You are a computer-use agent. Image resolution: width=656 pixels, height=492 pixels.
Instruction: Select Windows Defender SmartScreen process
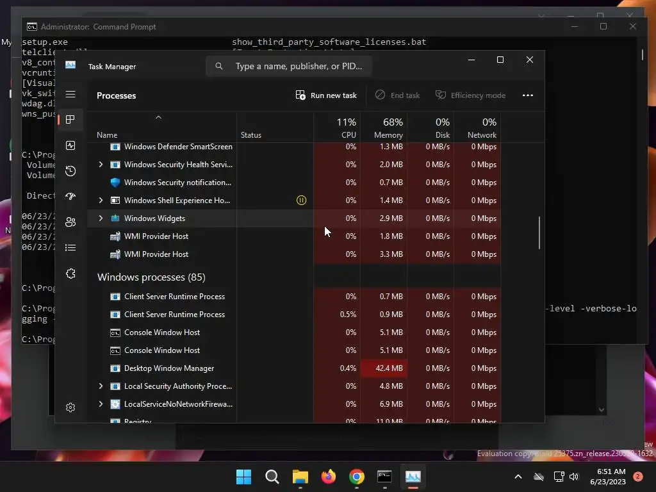pyautogui.click(x=294, y=147)
